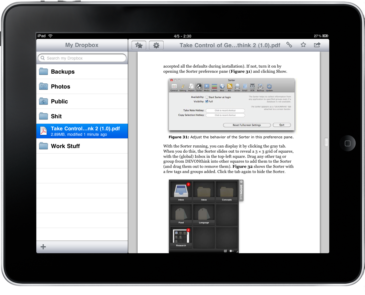This screenshot has width=365, height=295.
Task: Click the Sorter gear menu icon
Action: coord(231,251)
